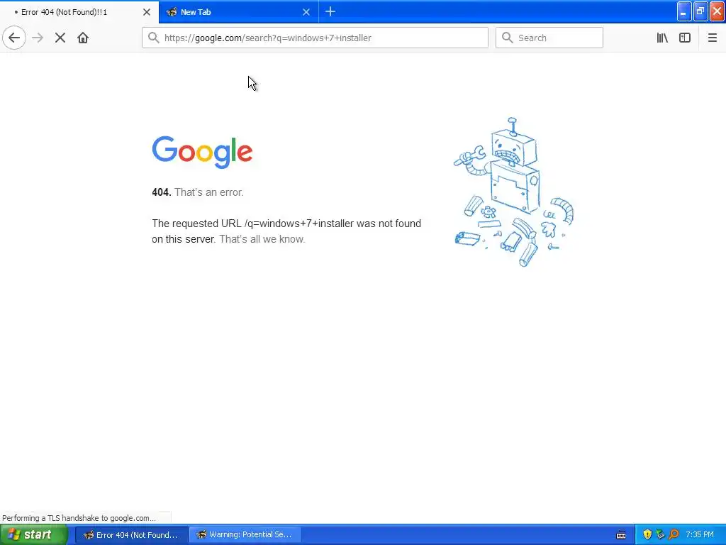Stop loading the page with X button
Image resolution: width=726 pixels, height=545 pixels.
[x=60, y=38]
